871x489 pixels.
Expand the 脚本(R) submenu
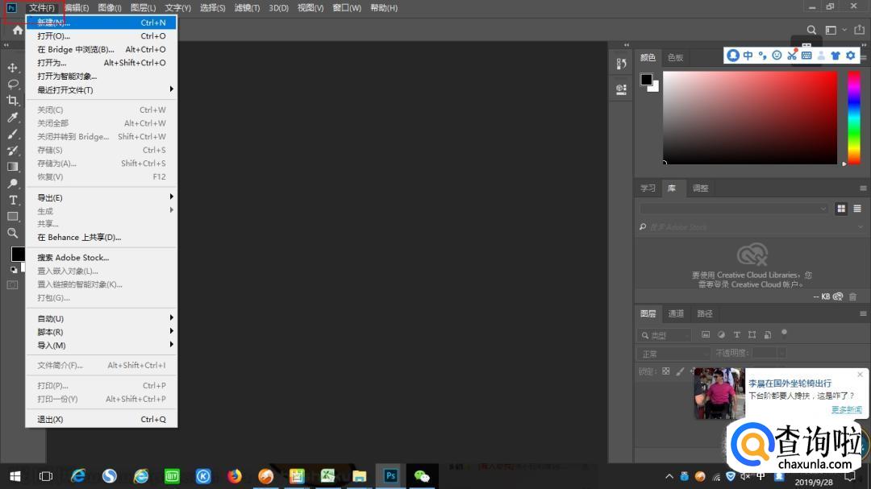[102, 332]
